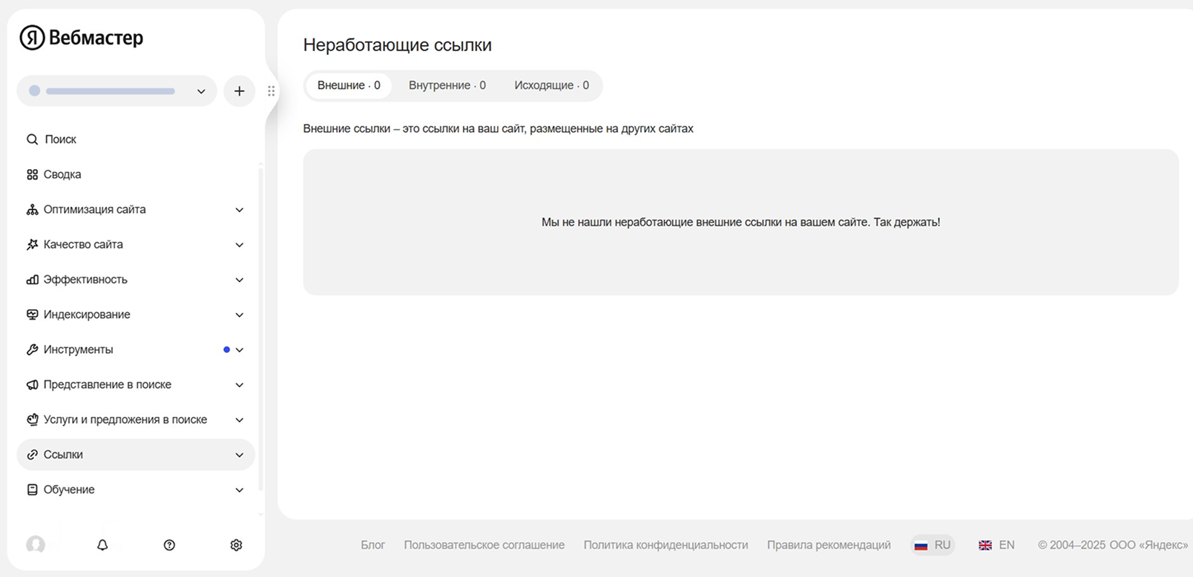This screenshot has width=1193, height=577.
Task: Open Сводка menu item label
Action: (x=62, y=174)
